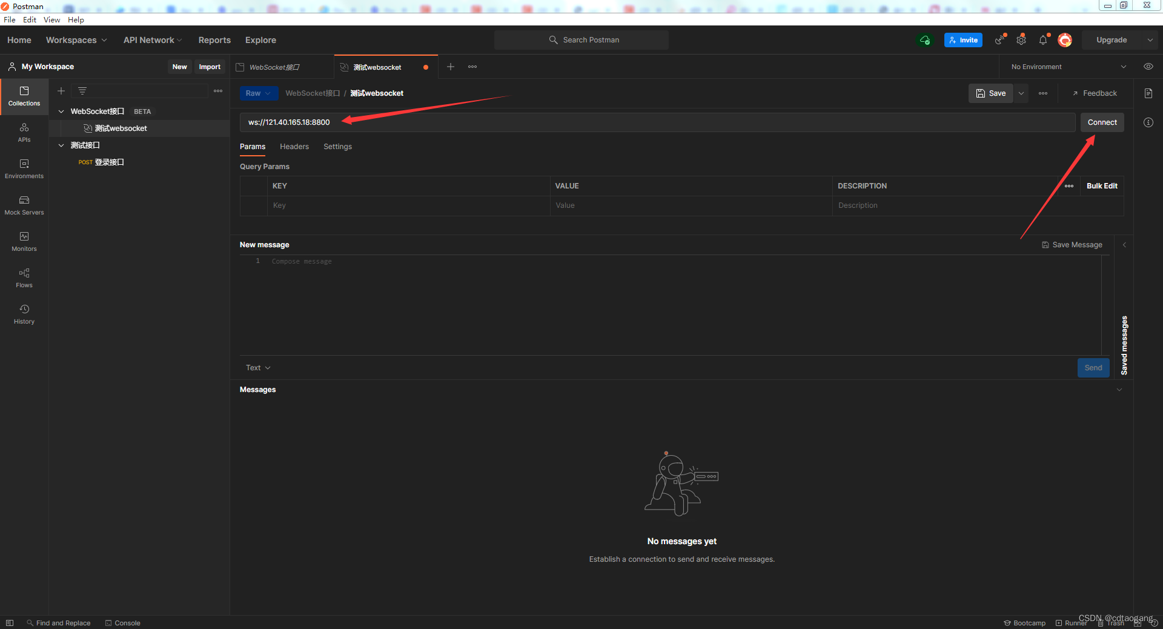
Task: Click the satellite capture requests icon
Action: 999,40
